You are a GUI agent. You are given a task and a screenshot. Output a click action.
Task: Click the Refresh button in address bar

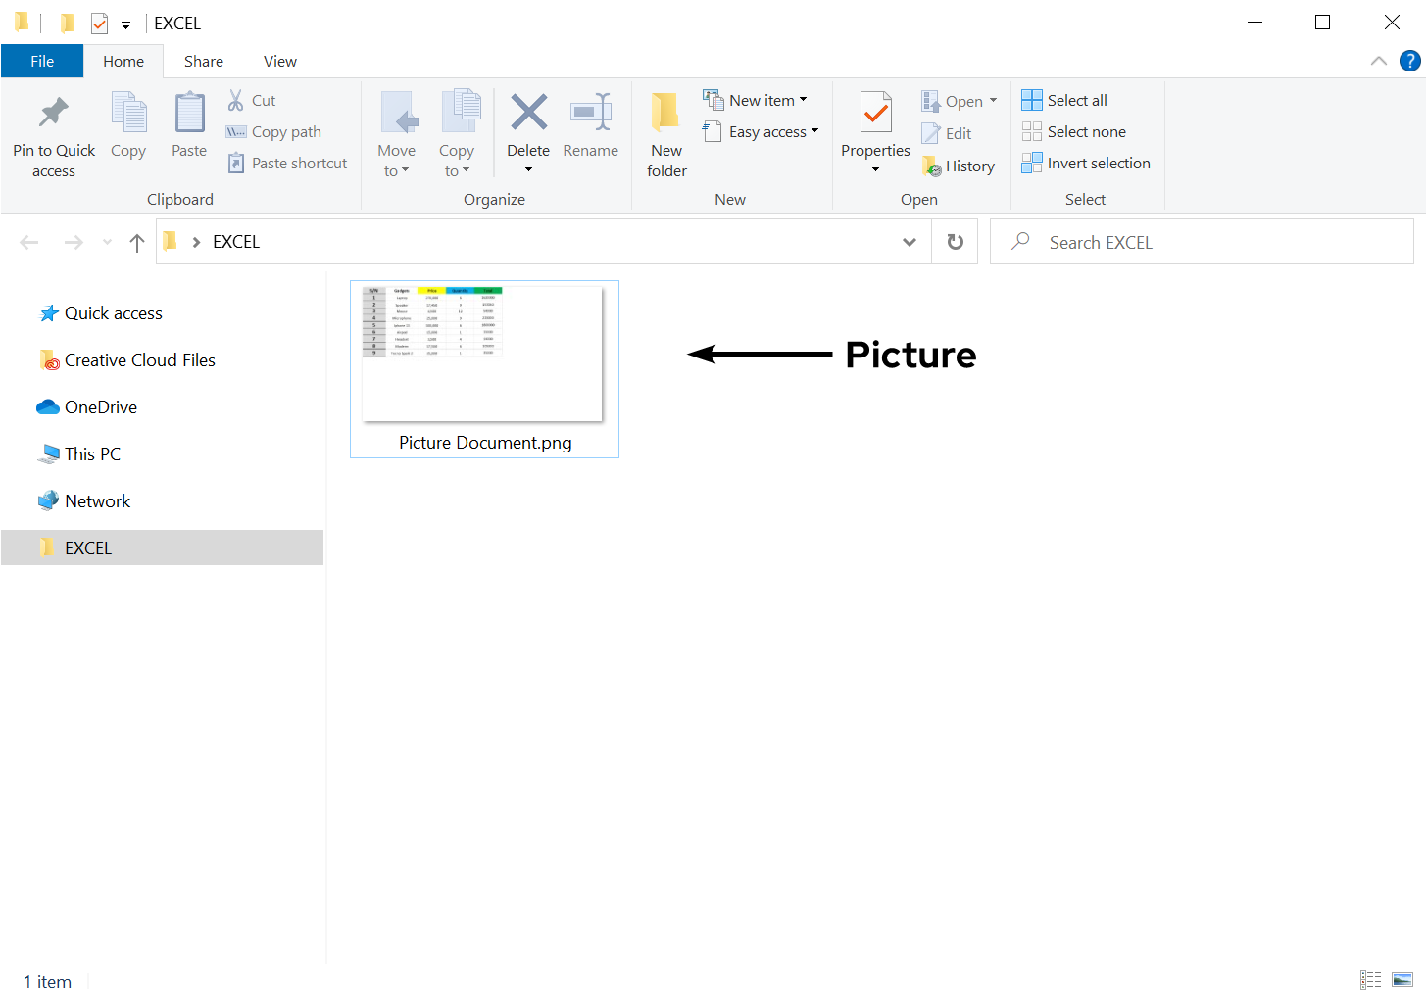tap(954, 241)
